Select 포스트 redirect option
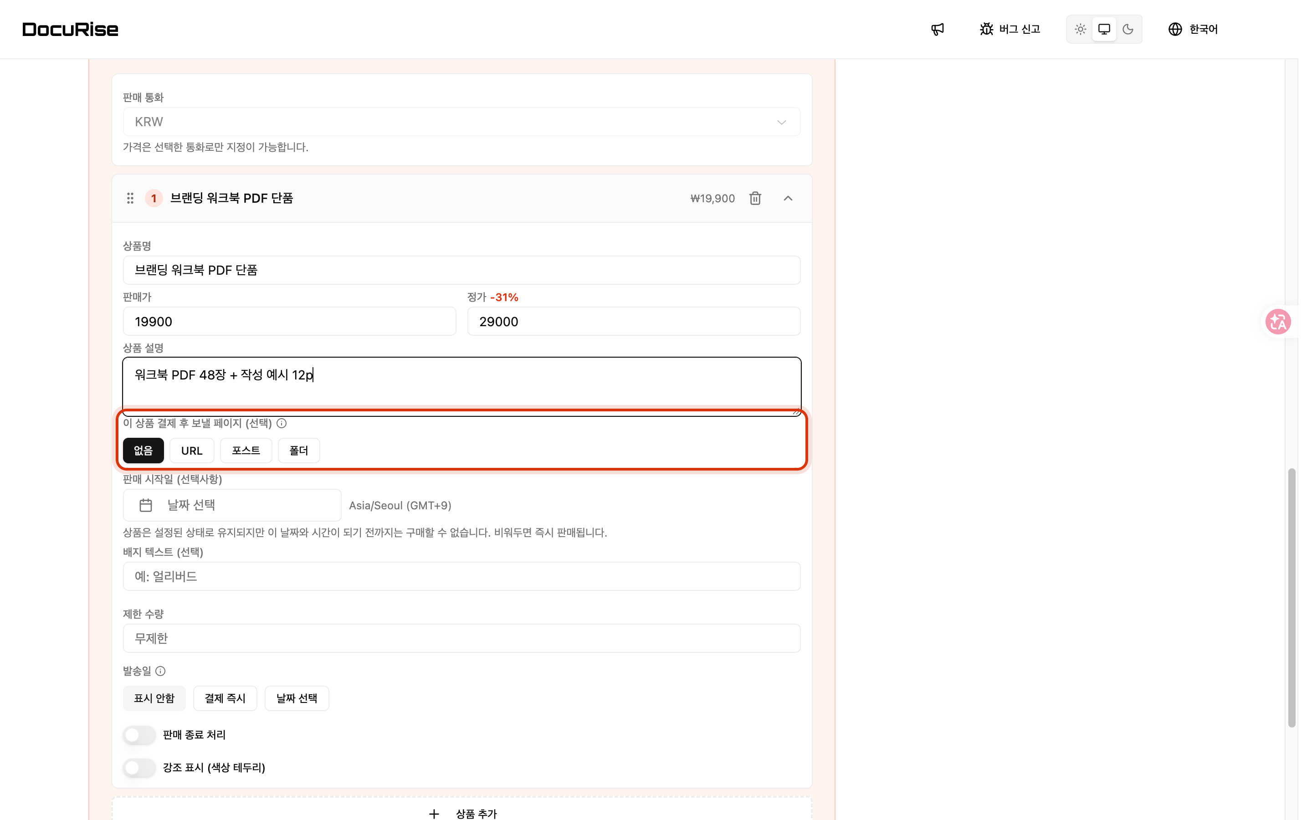Screen dimensions: 1312x820 [x=246, y=451]
